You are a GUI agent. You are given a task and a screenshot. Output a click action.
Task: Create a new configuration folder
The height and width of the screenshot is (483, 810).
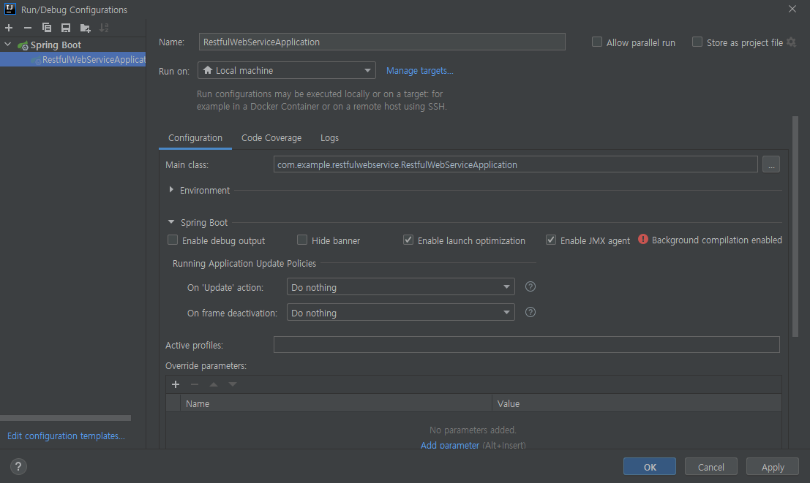(86, 28)
